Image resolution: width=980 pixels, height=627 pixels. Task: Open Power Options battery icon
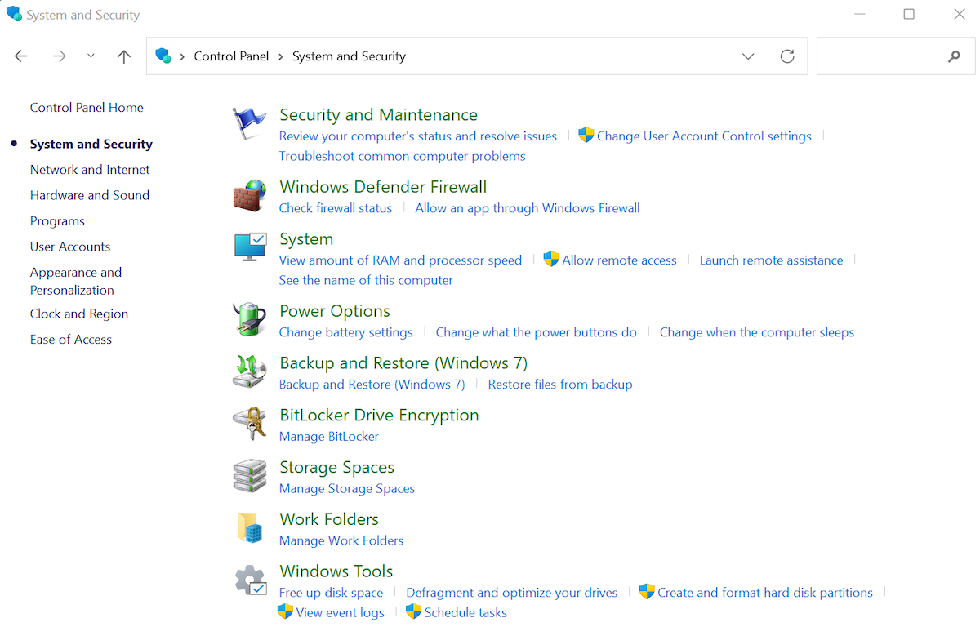[x=249, y=318]
